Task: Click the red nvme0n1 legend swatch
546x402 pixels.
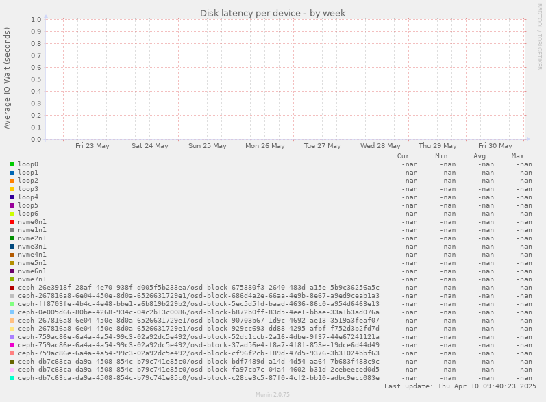Action: (x=12, y=222)
